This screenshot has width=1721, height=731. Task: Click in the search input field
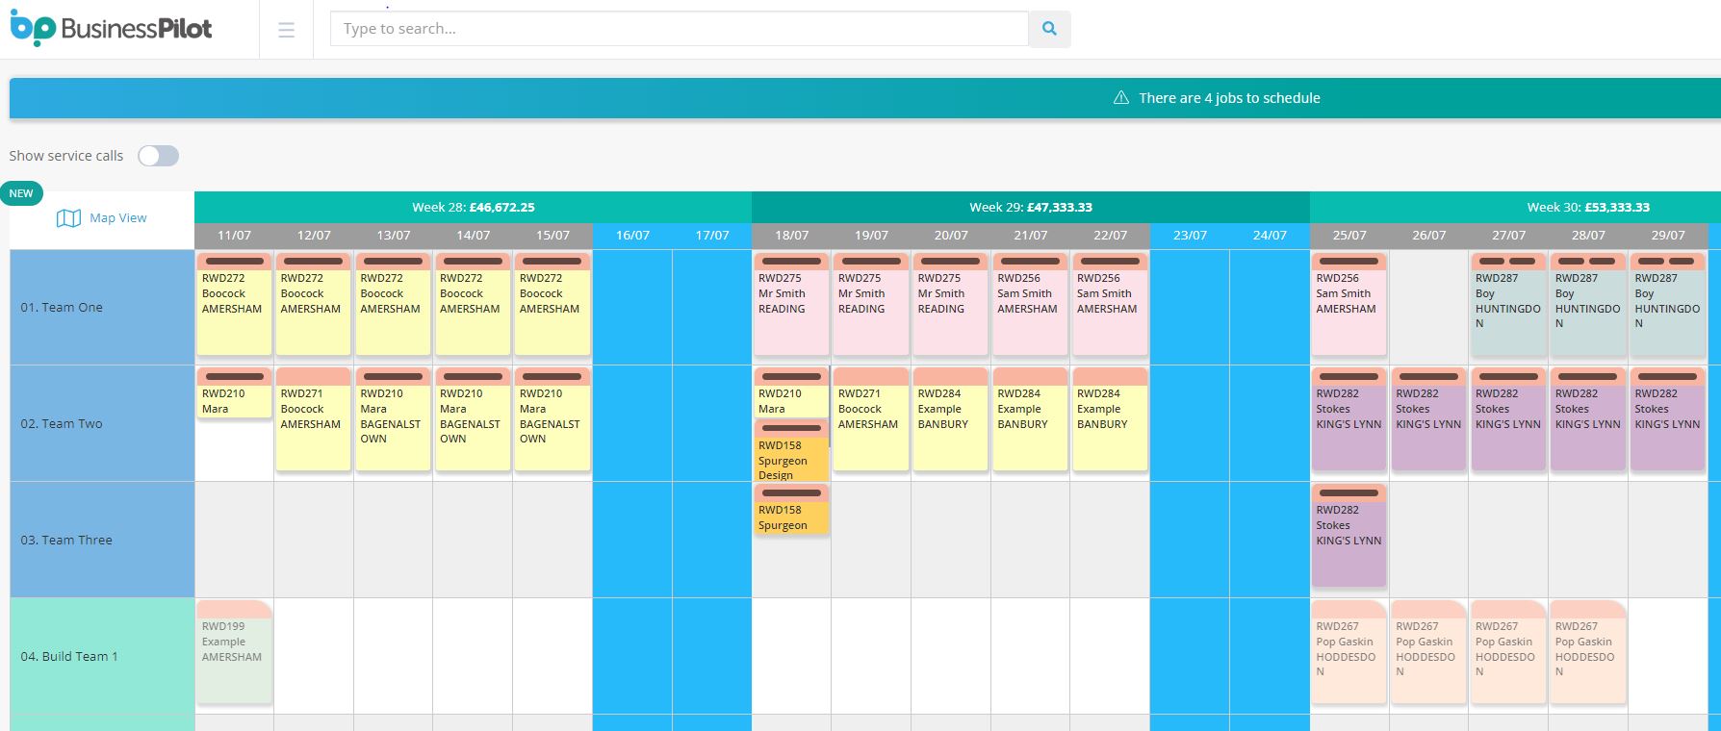(679, 29)
